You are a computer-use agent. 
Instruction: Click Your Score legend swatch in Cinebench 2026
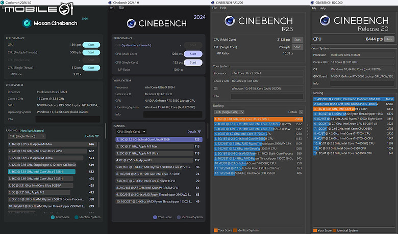pos(53,217)
